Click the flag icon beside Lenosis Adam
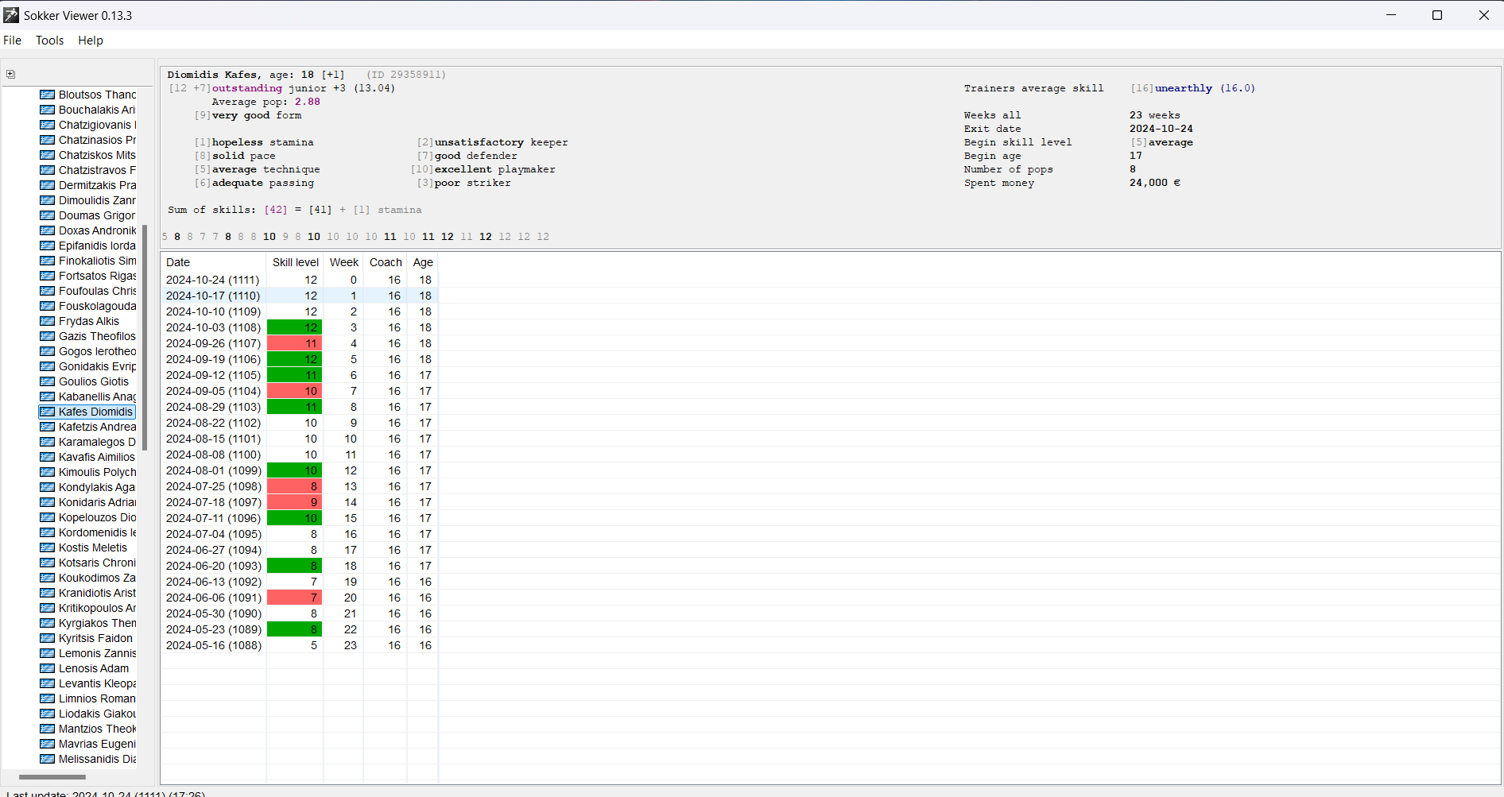 (x=48, y=668)
